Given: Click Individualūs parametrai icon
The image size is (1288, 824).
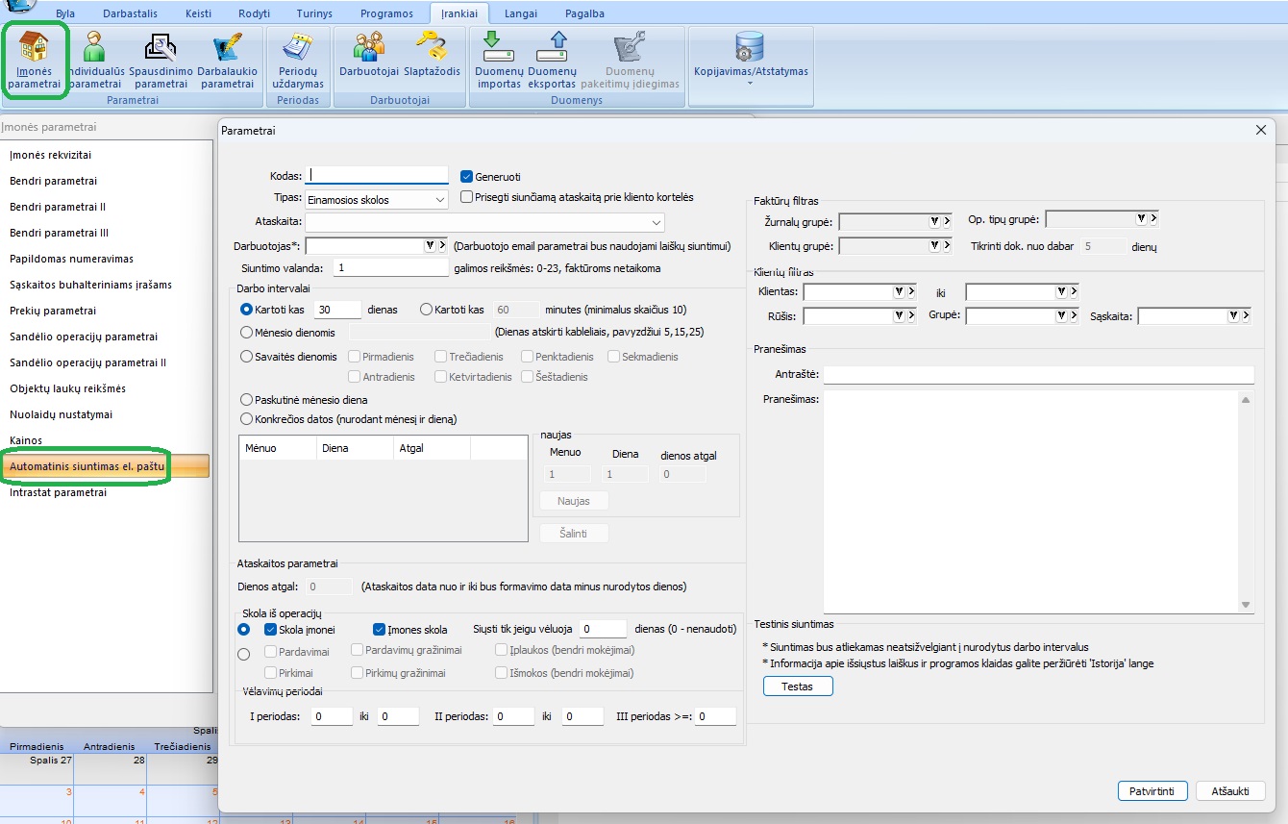Looking at the screenshot, I should pyautogui.click(x=95, y=60).
